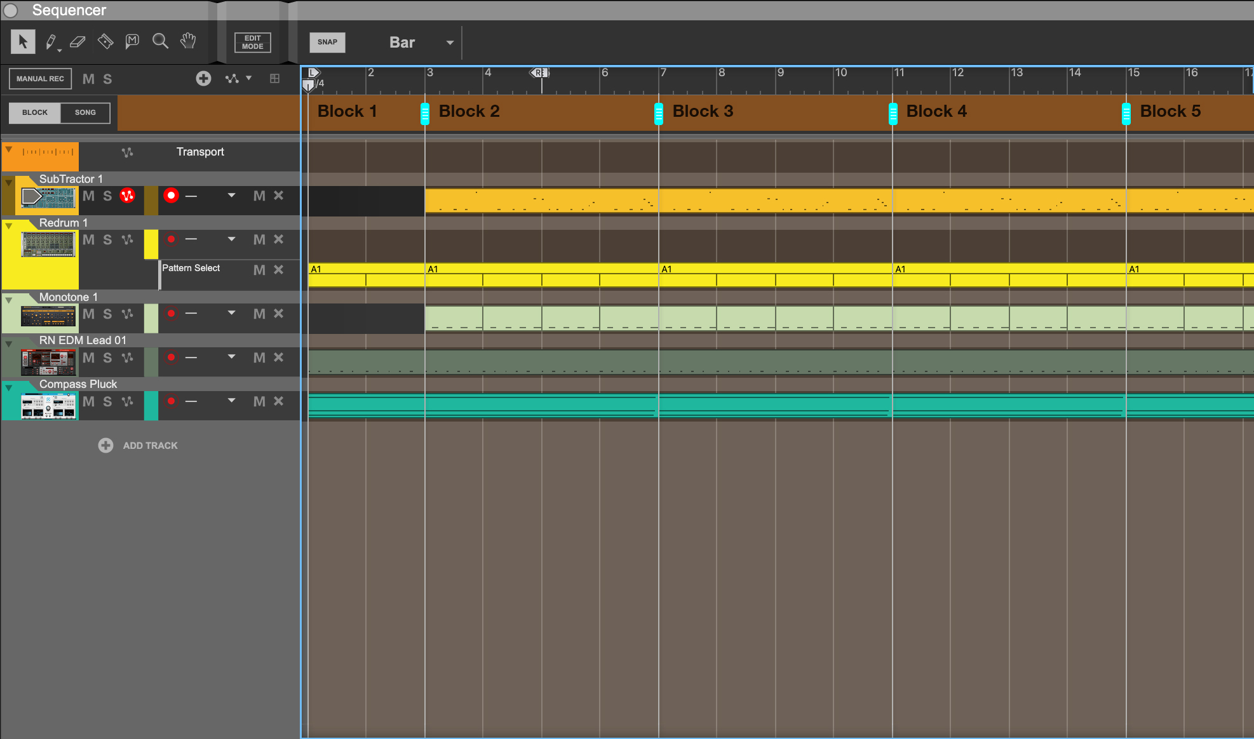1254x739 pixels.
Task: Delete the Pattern Select lane
Action: [x=278, y=270]
